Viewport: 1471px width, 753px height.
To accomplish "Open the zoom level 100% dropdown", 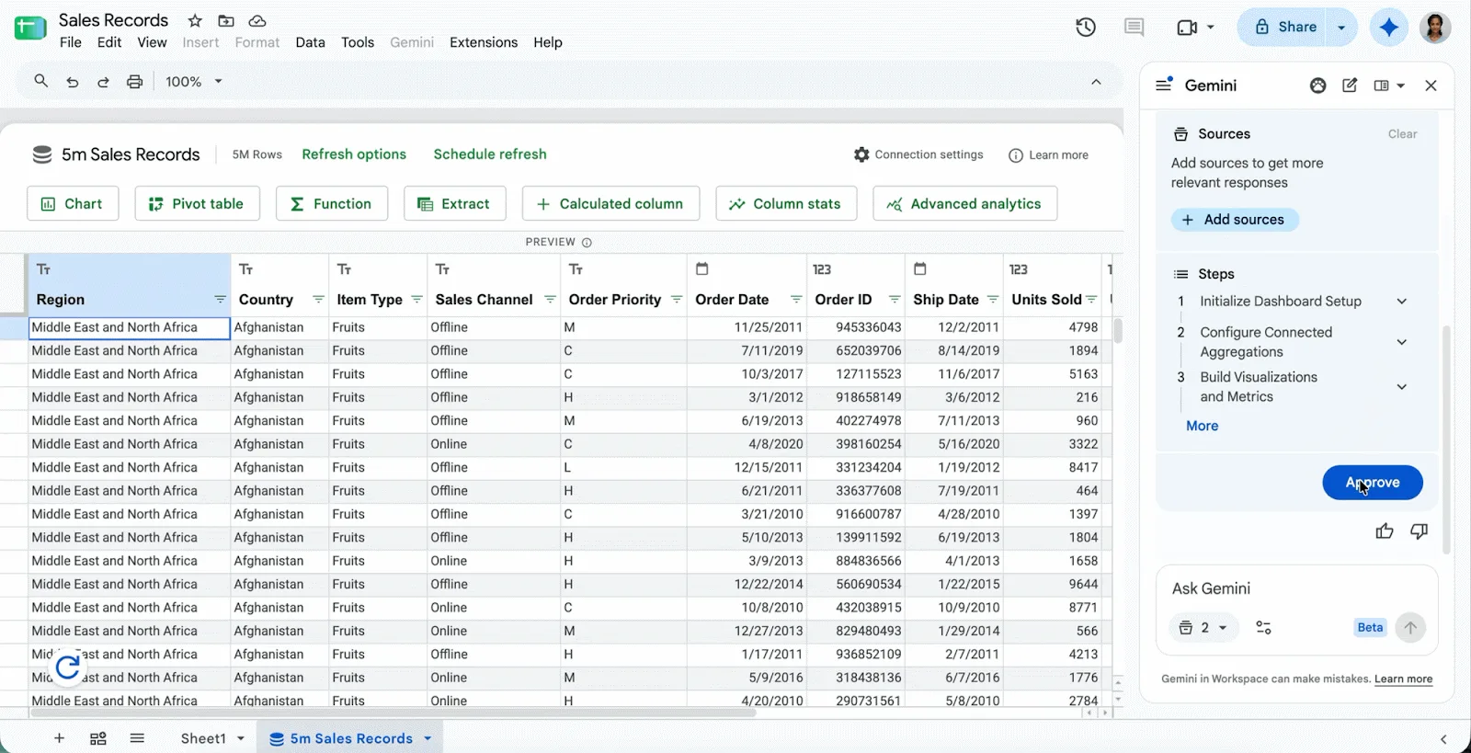I will 194,82.
